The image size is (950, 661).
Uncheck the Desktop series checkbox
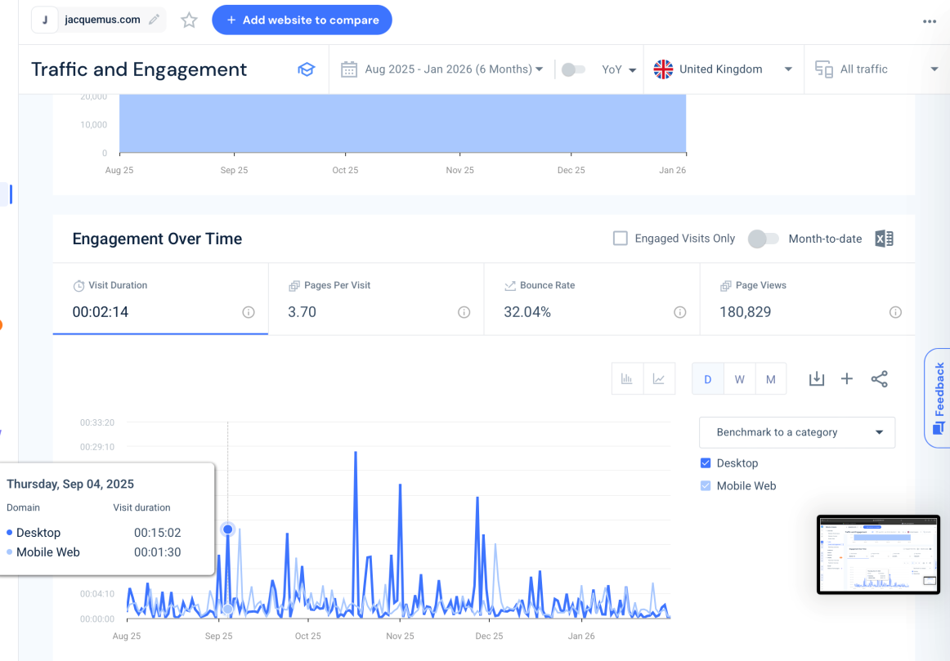click(x=706, y=463)
